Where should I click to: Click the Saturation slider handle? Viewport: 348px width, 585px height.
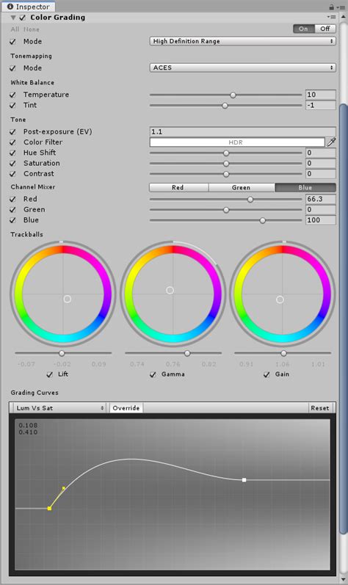tap(226, 164)
